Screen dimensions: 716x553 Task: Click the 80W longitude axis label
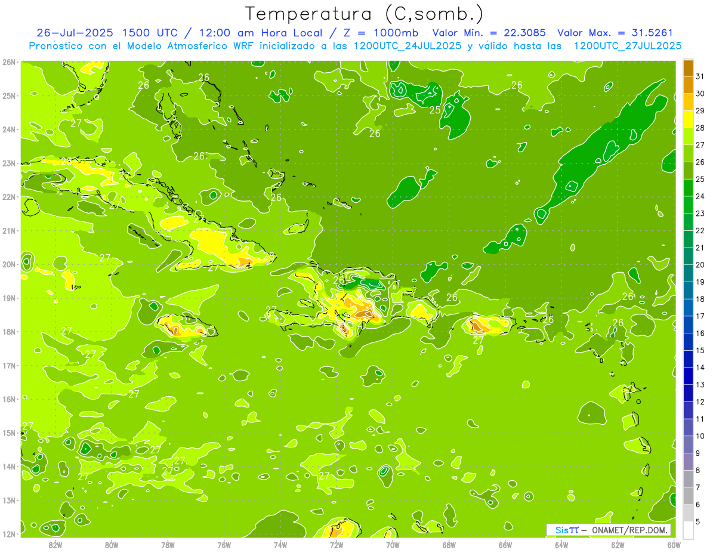point(111,545)
